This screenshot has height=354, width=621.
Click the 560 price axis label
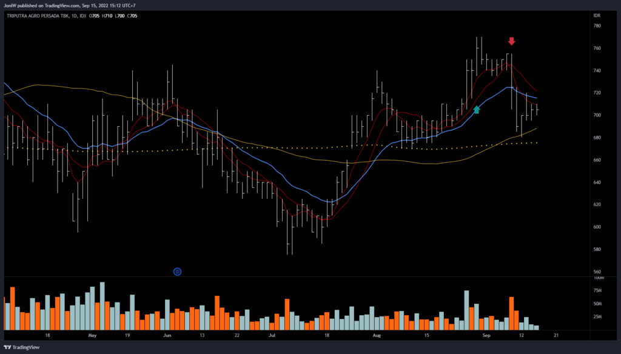pos(597,272)
